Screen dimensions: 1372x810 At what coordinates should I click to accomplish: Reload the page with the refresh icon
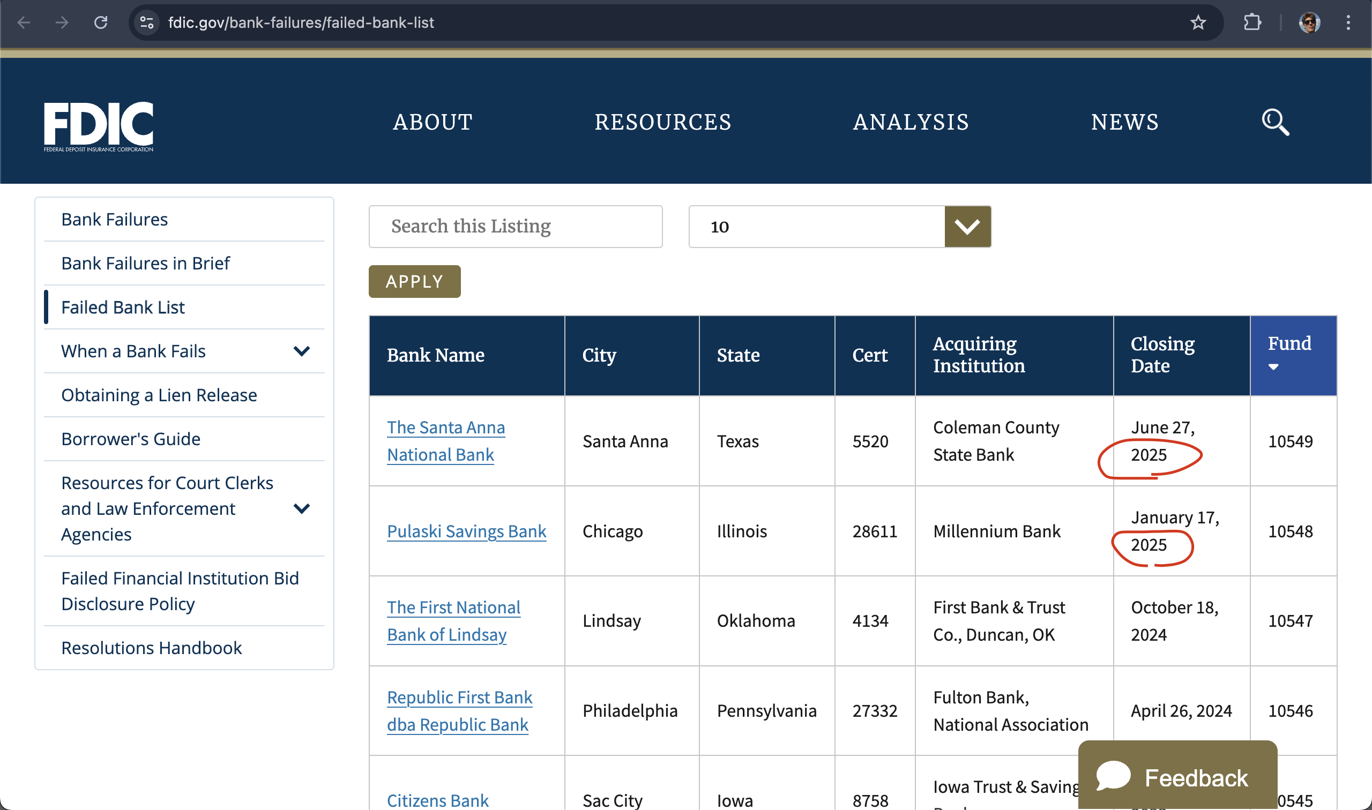[x=101, y=22]
